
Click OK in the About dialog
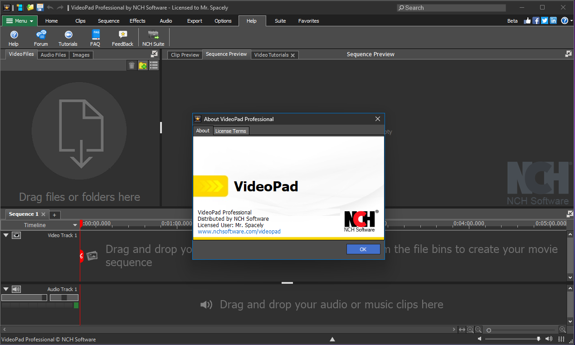tap(363, 249)
